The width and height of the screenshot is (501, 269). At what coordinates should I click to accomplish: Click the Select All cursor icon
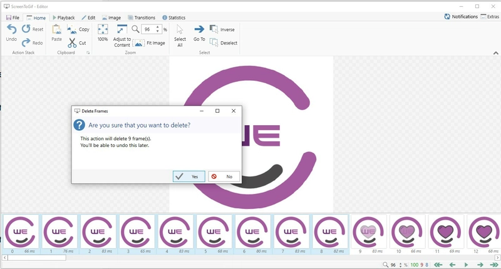(x=180, y=29)
